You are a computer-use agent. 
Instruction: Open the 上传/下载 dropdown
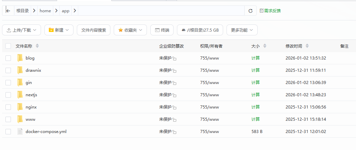click(x=22, y=30)
